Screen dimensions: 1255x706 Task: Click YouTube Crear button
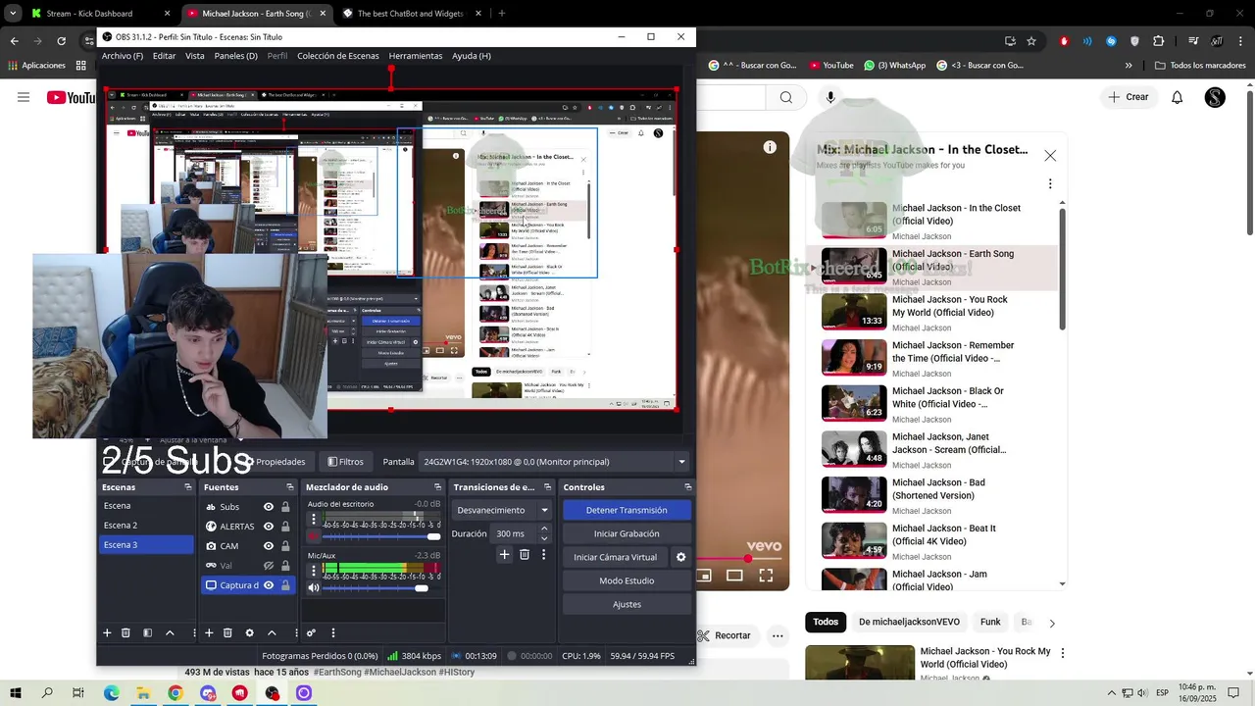point(1128,97)
